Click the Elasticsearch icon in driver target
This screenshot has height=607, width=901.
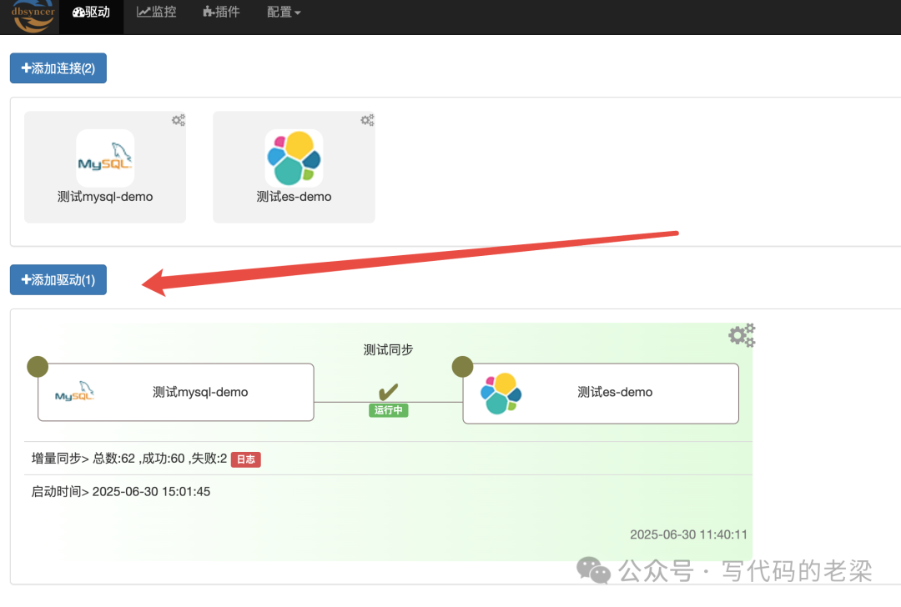[501, 394]
